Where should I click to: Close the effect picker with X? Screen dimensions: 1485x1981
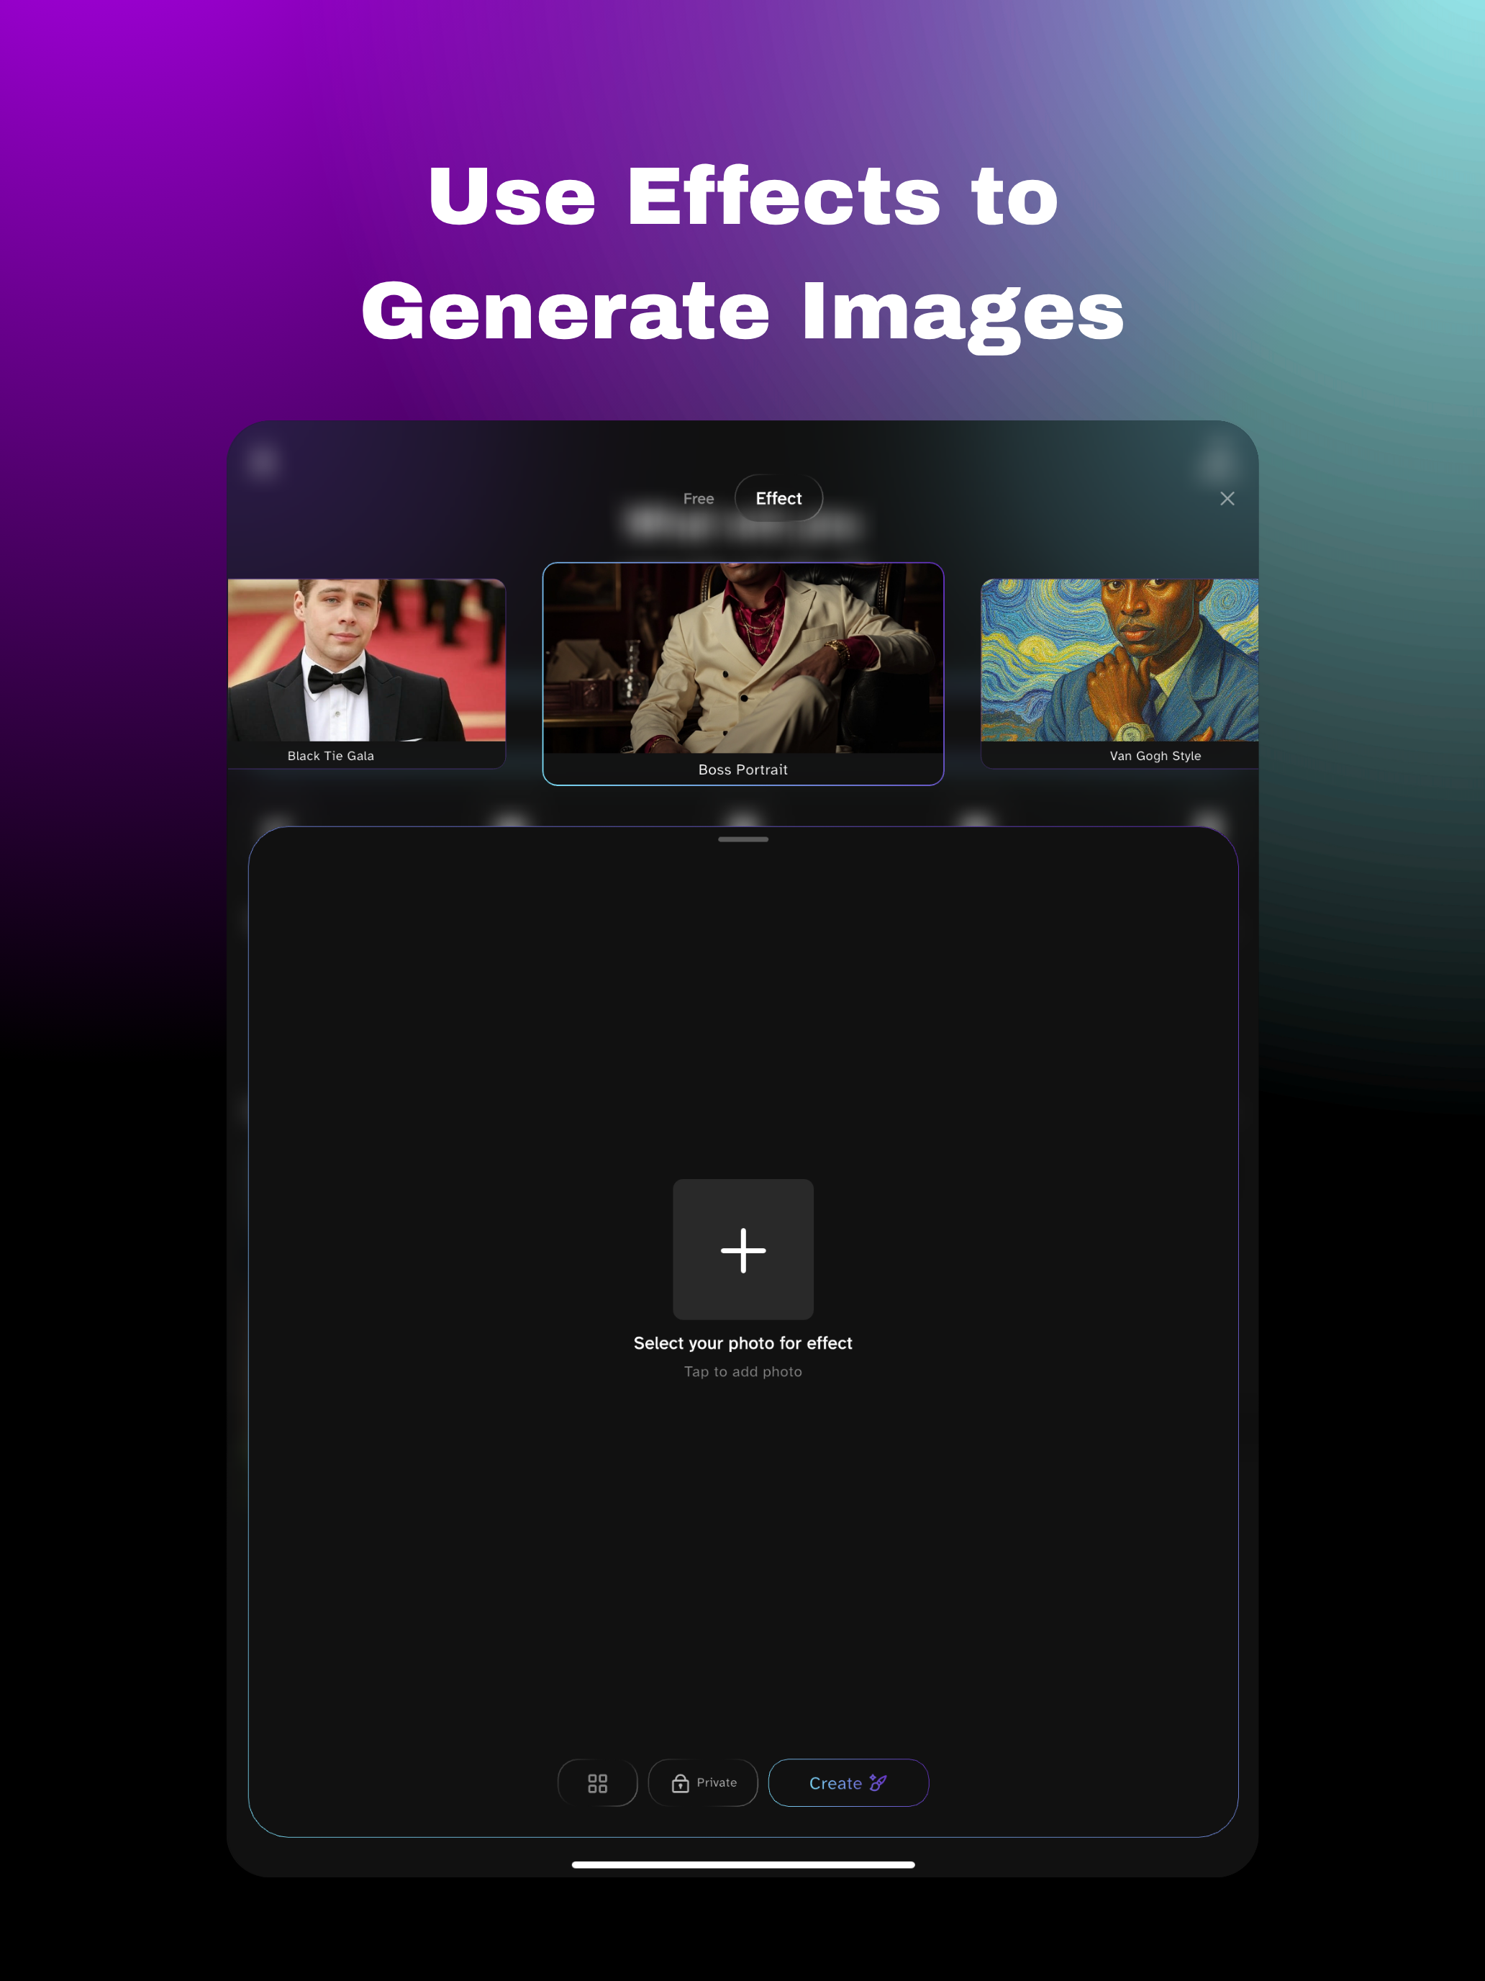(1227, 499)
